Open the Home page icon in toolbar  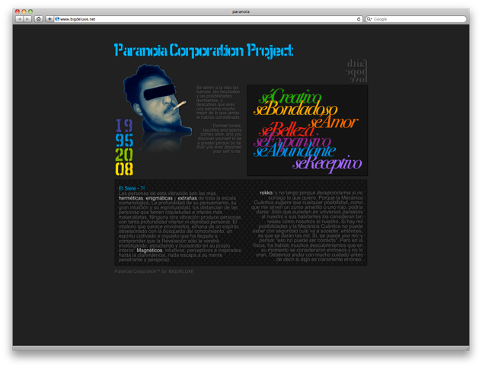click(39, 18)
